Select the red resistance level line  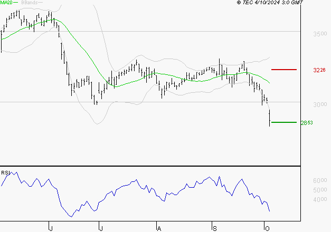(x=284, y=70)
